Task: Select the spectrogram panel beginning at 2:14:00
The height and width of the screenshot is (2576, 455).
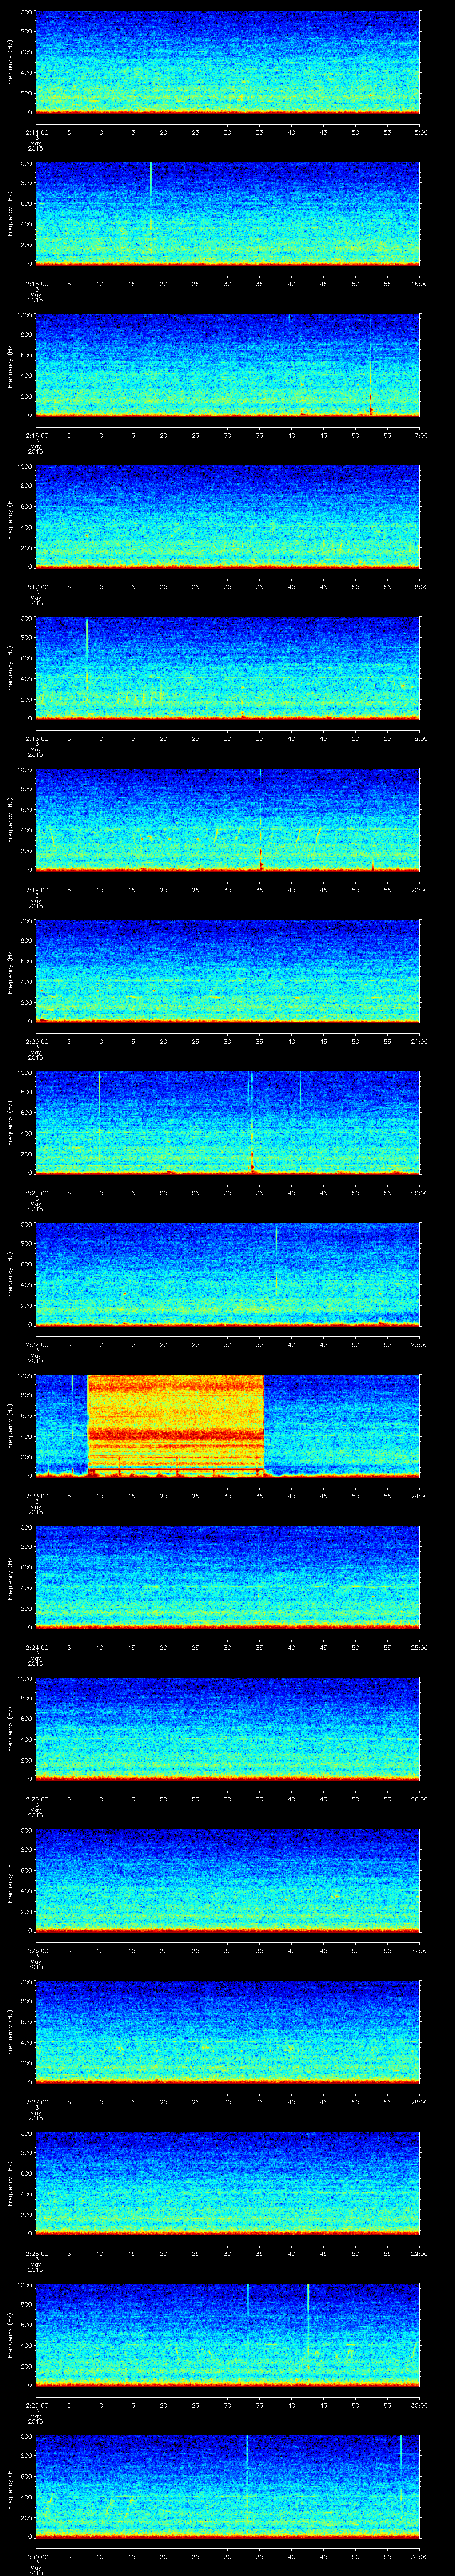Action: 227,62
